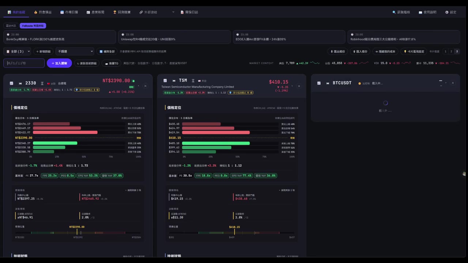Click the 推播TG button

[111, 63]
